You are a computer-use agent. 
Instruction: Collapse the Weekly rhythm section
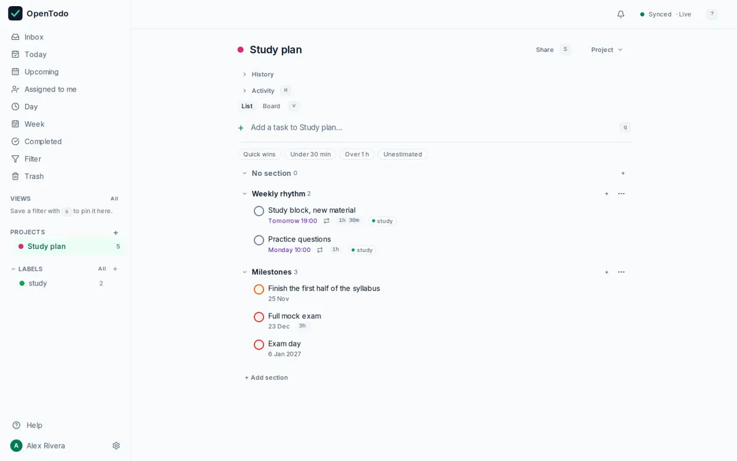click(x=244, y=194)
